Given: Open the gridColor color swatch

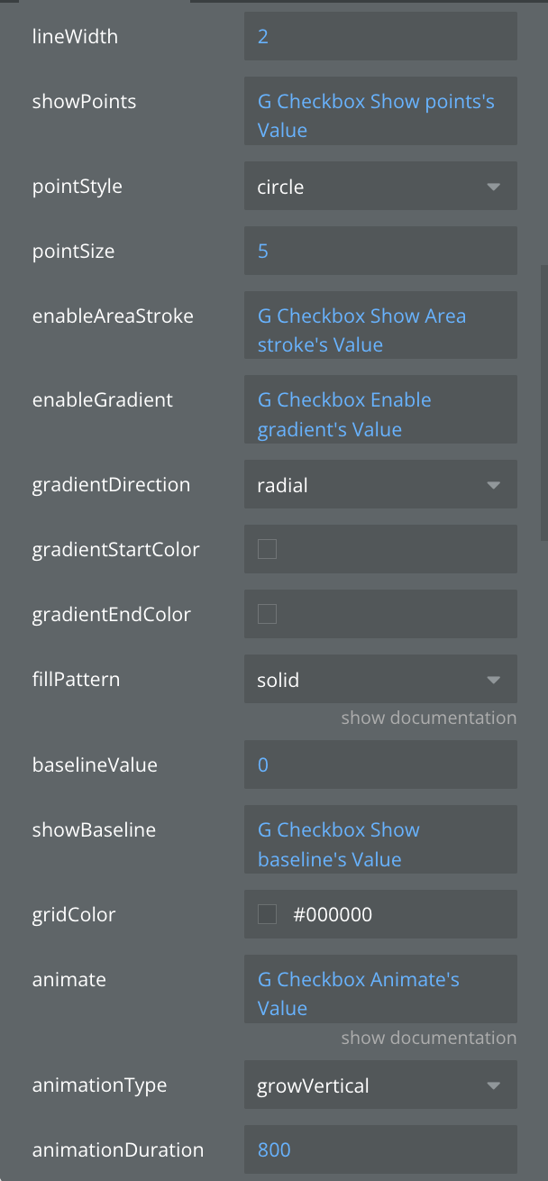Looking at the screenshot, I should [x=267, y=914].
